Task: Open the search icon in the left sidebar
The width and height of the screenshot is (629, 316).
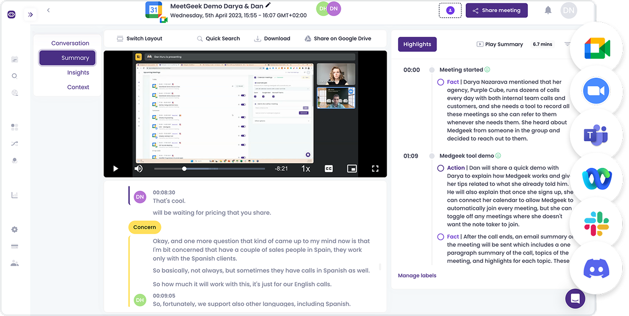Action: click(x=14, y=76)
